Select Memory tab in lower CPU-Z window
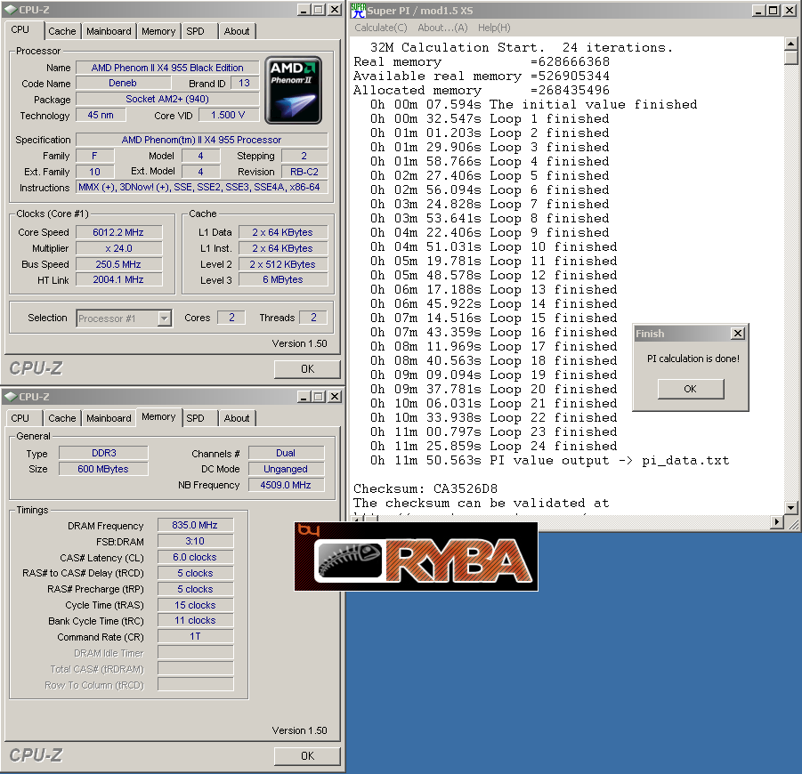802x774 pixels. [x=158, y=416]
